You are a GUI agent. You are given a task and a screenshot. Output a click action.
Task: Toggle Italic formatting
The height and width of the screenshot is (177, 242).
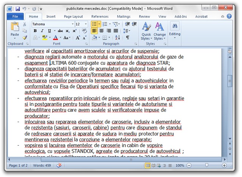pyautogui.click(x=42, y=31)
